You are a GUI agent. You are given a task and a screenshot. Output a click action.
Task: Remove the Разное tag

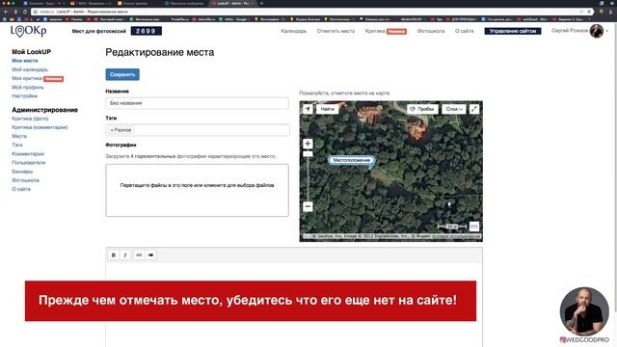pos(112,130)
